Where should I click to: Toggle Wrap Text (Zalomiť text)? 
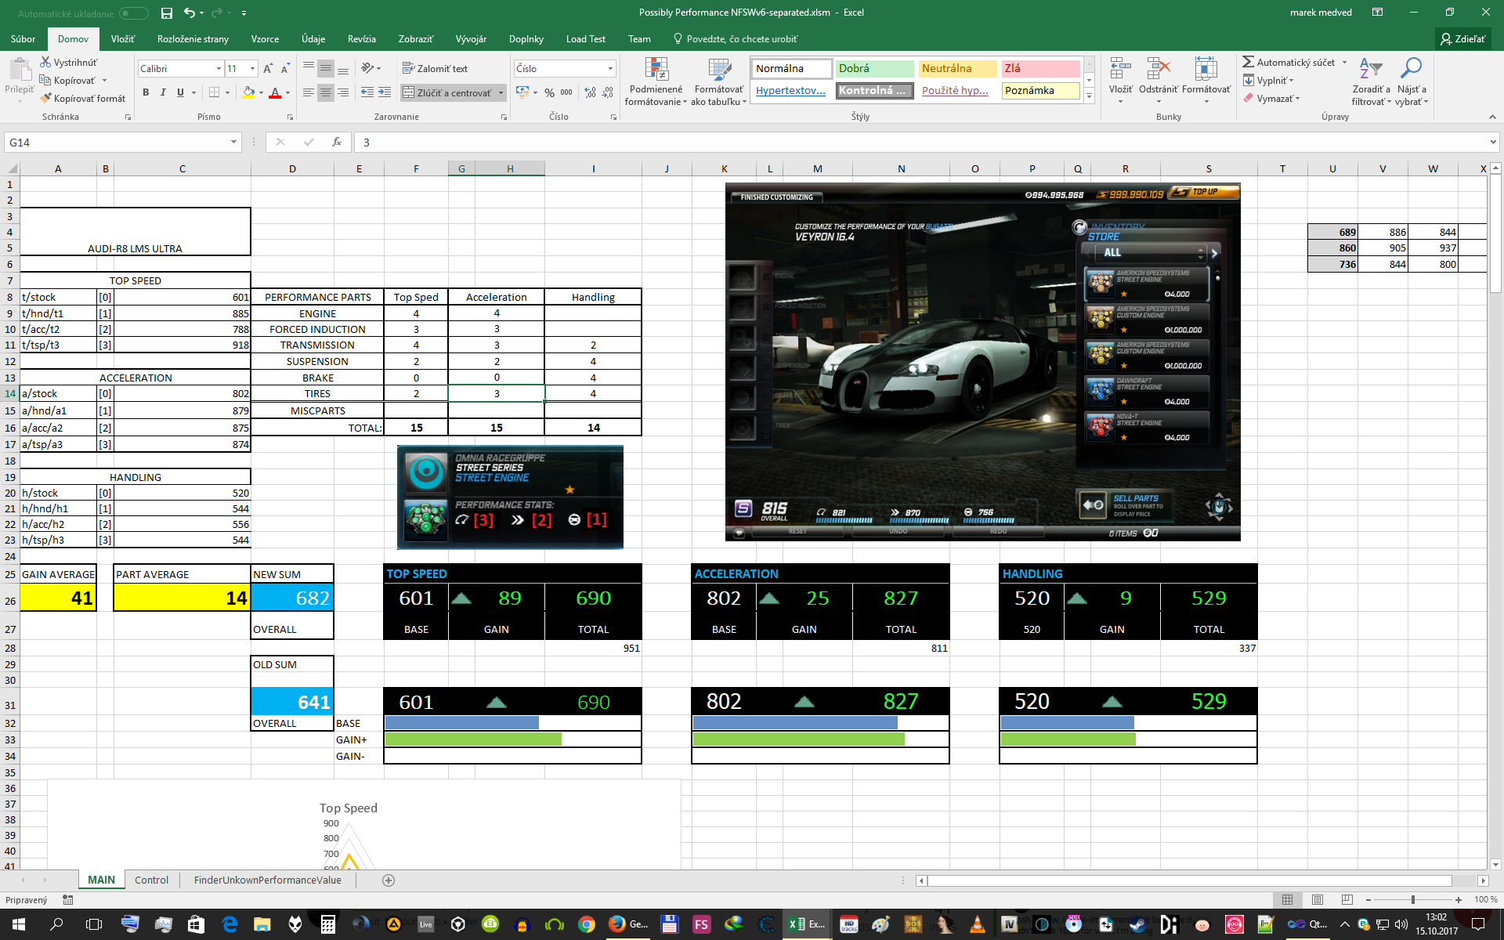coord(435,69)
